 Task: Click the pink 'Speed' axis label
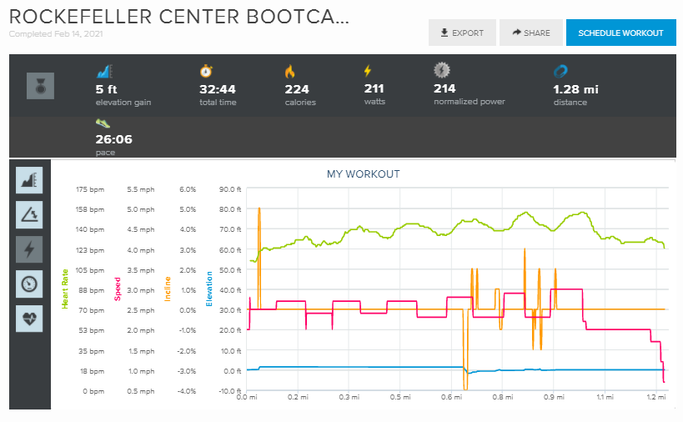[118, 289]
